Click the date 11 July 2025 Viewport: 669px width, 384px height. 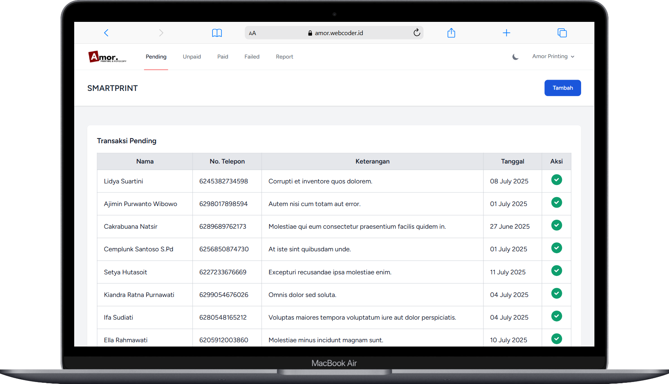508,272
